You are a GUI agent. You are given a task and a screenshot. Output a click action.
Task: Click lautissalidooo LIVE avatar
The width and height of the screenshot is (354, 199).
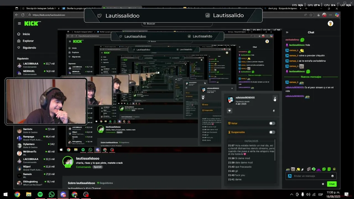tap(68, 162)
